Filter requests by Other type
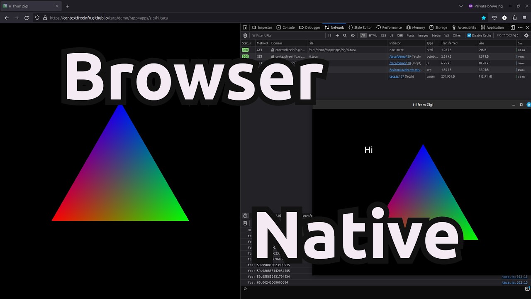Image resolution: width=531 pixels, height=299 pixels. [x=457, y=35]
